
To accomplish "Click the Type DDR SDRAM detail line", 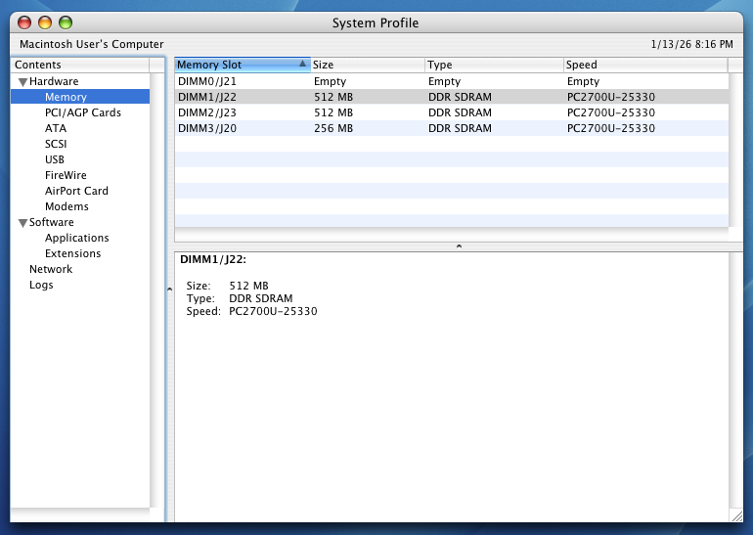I will (x=240, y=298).
